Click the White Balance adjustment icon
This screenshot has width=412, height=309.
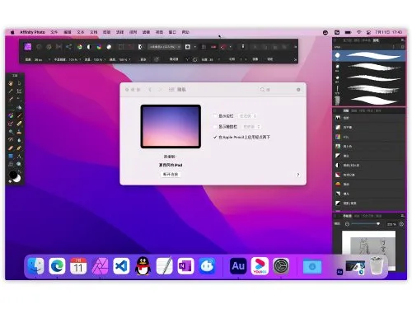tap(338, 127)
